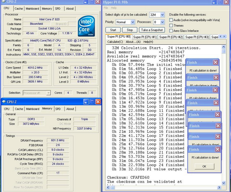Click the output scrollbar down arrow
The height and width of the screenshot is (192, 231).
point(224,183)
